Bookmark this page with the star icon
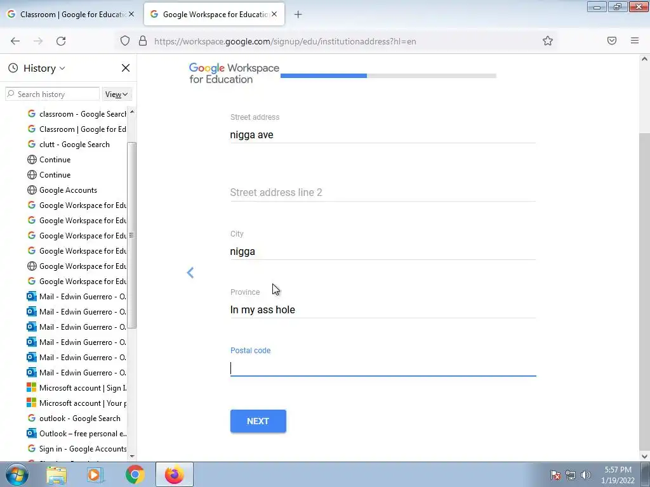This screenshot has height=487, width=650. [548, 41]
